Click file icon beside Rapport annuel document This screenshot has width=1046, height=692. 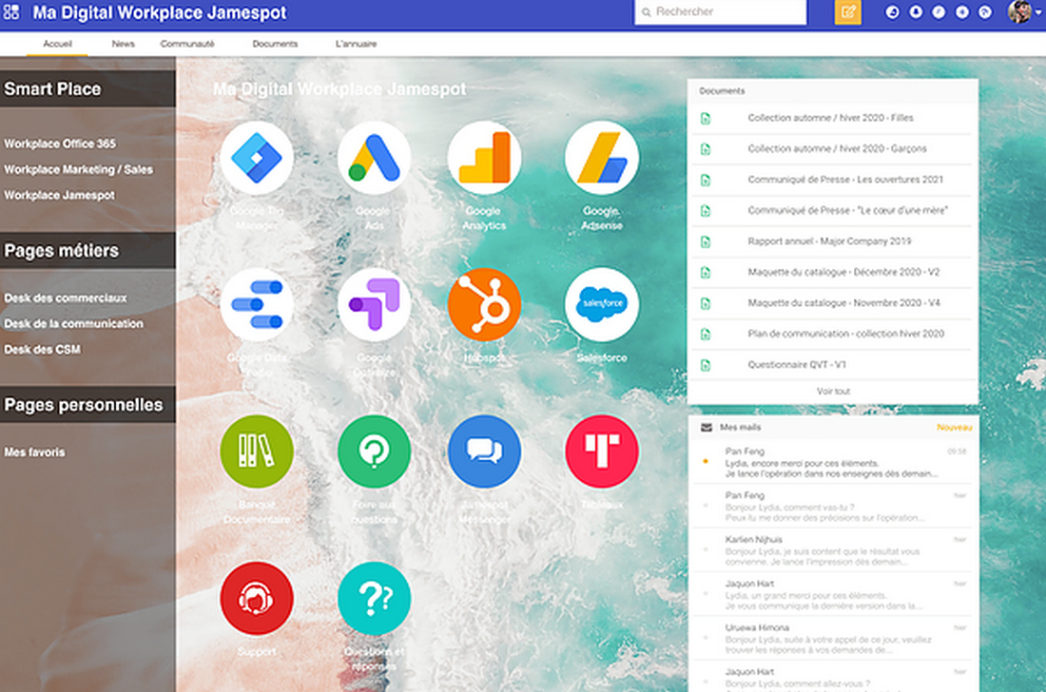coord(706,241)
